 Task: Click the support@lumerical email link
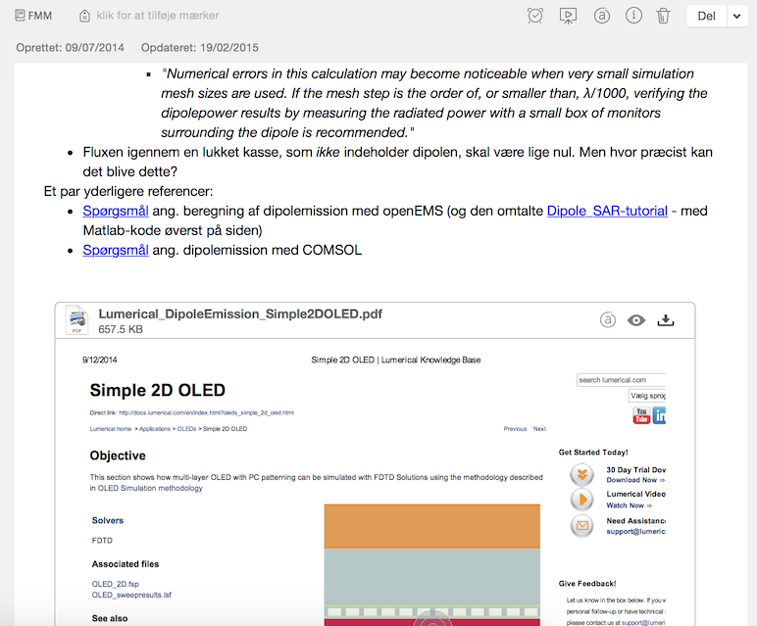(635, 532)
